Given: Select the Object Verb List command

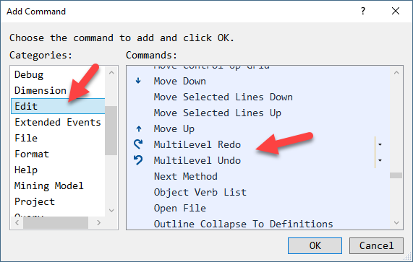Looking at the screenshot, I should (x=200, y=192).
